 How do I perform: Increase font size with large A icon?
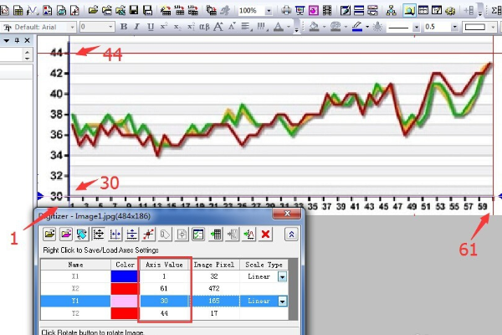[x=218, y=27]
